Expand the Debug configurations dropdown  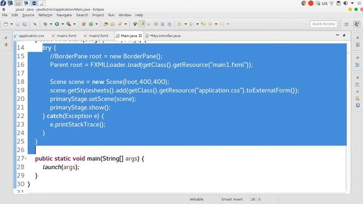tap(51, 24)
